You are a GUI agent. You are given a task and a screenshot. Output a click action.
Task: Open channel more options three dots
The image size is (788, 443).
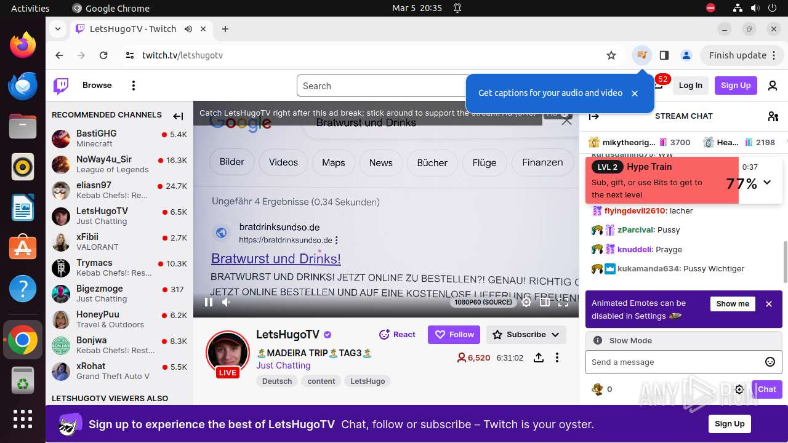(x=557, y=357)
